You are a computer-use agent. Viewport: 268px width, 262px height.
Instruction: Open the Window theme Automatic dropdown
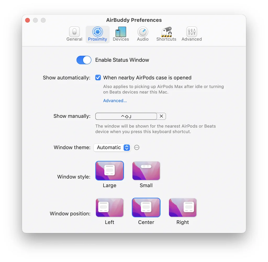tap(112, 147)
